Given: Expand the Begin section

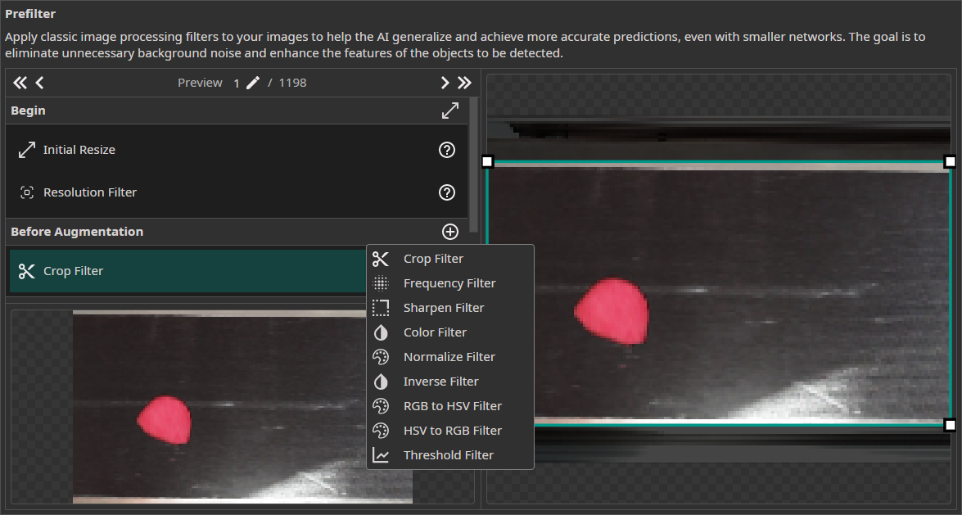Looking at the screenshot, I should point(449,110).
